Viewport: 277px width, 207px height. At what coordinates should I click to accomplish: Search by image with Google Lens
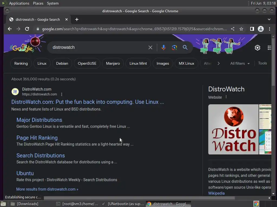coord(174,47)
